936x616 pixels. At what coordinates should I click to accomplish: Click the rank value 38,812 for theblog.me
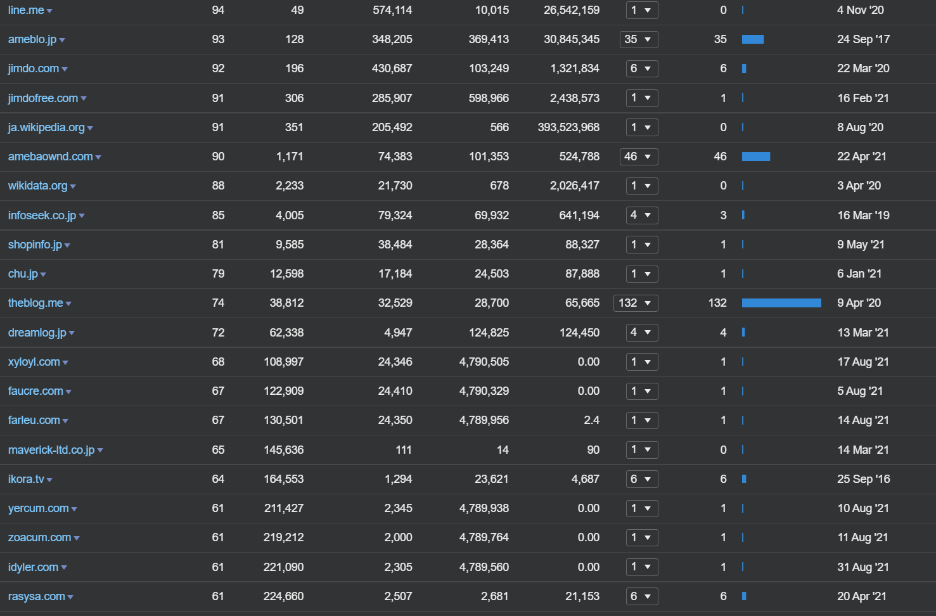point(286,303)
